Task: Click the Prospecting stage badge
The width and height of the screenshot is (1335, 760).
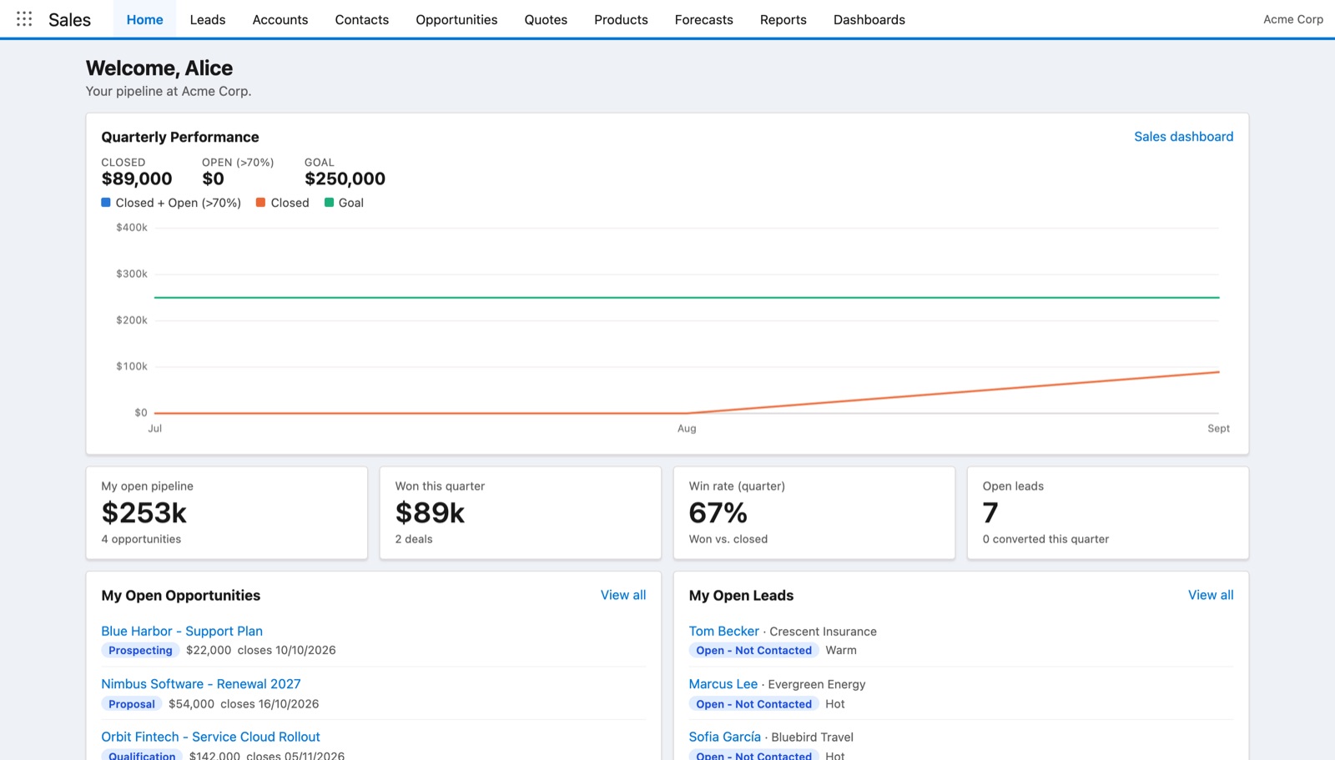Action: point(140,651)
